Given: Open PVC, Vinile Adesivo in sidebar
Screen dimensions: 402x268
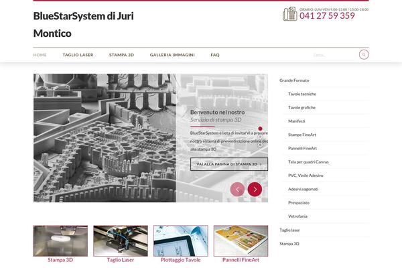Looking at the screenshot, I should (x=306, y=176).
